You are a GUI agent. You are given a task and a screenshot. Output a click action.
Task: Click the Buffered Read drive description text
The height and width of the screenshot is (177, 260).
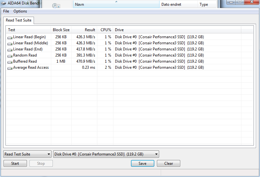click(159, 61)
